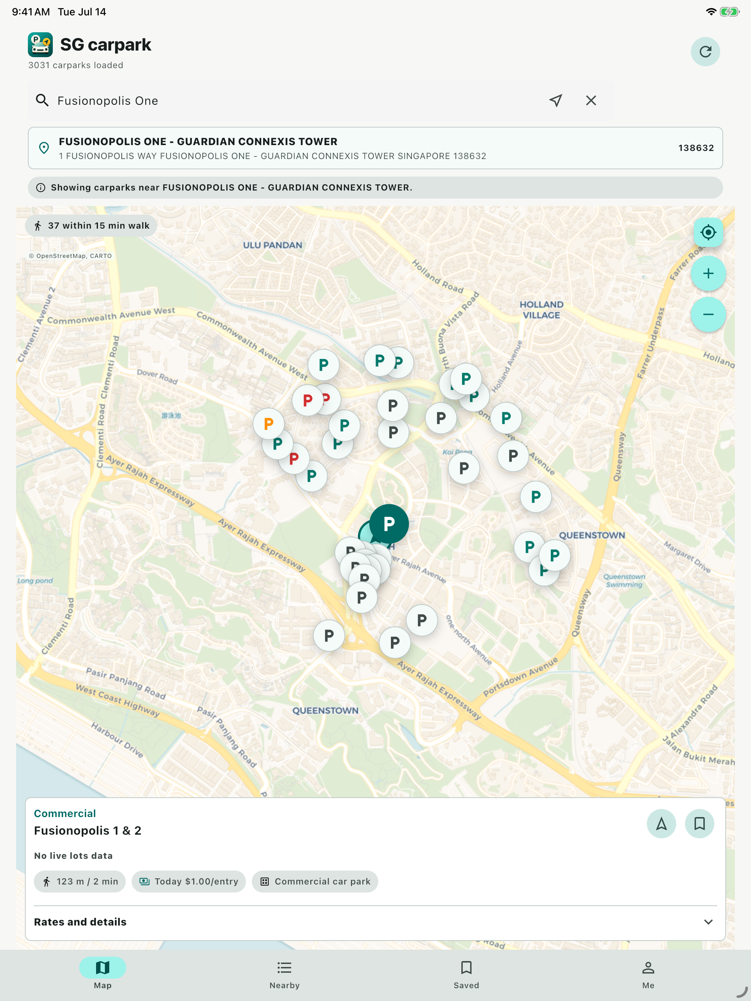This screenshot has width=751, height=1001.
Task: Tap the Today $1.00/entry chip
Action: 188,881
